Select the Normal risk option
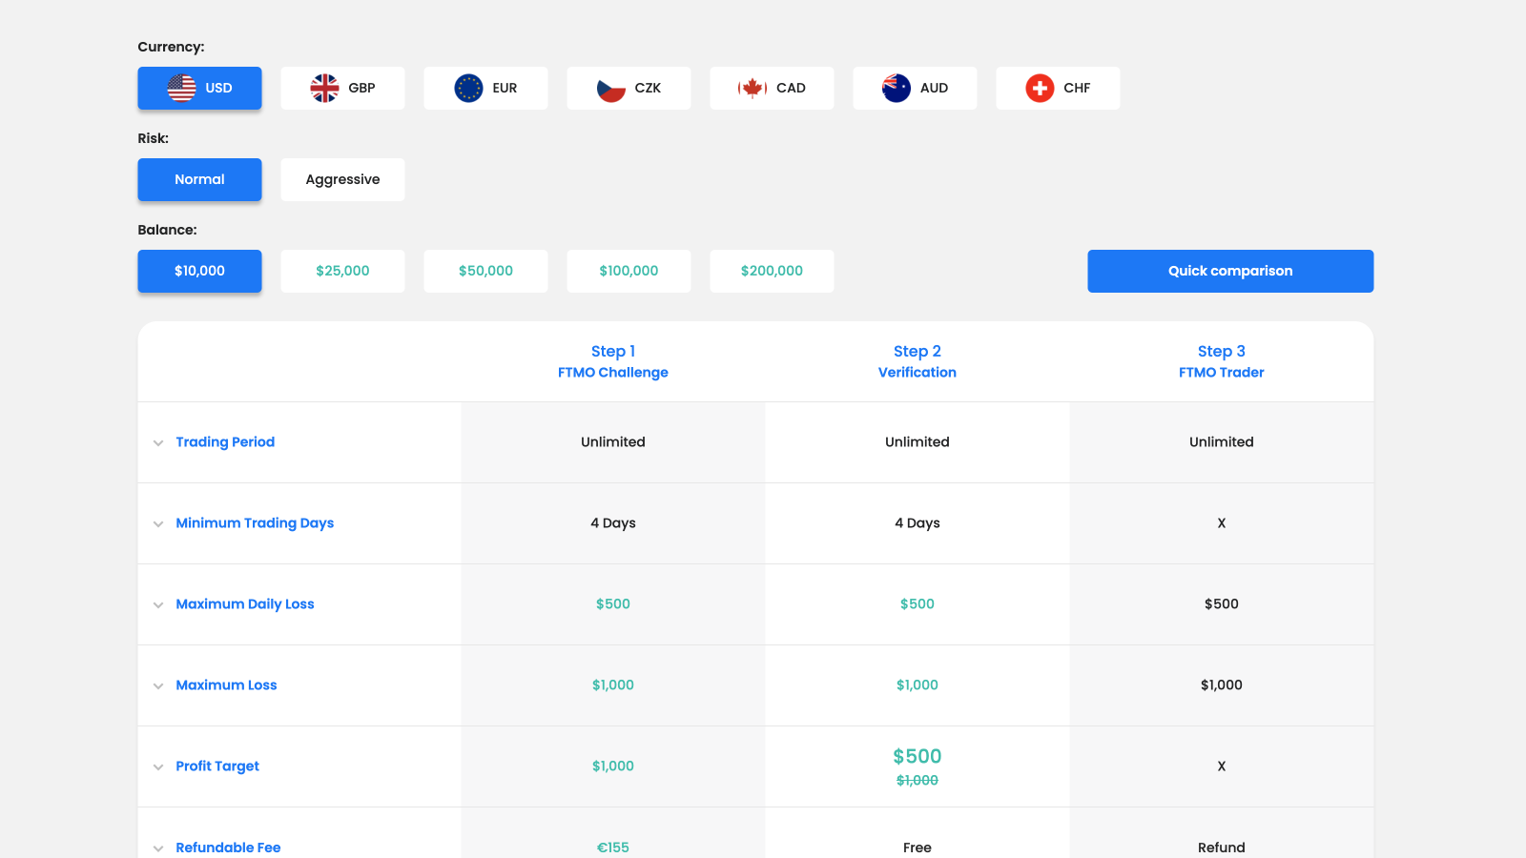The width and height of the screenshot is (1526, 858). (199, 179)
